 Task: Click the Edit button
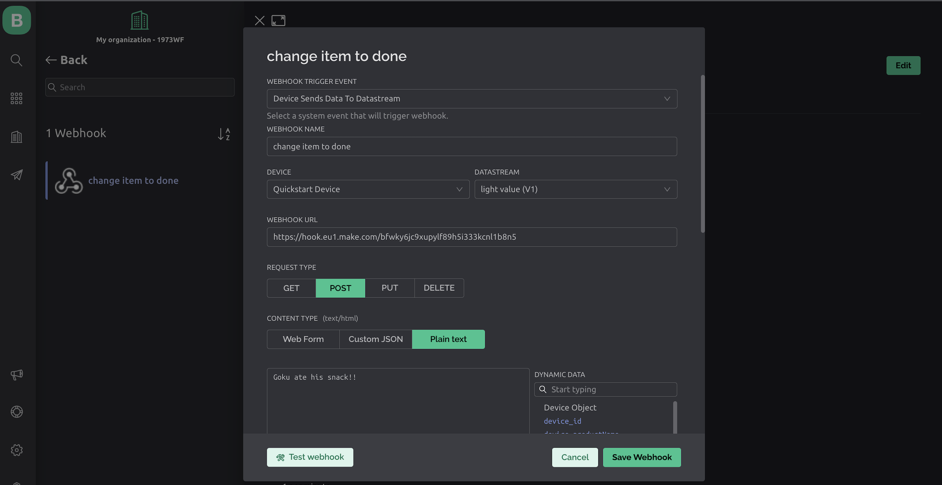903,65
